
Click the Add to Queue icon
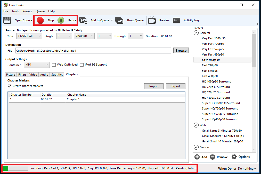(x=83, y=21)
